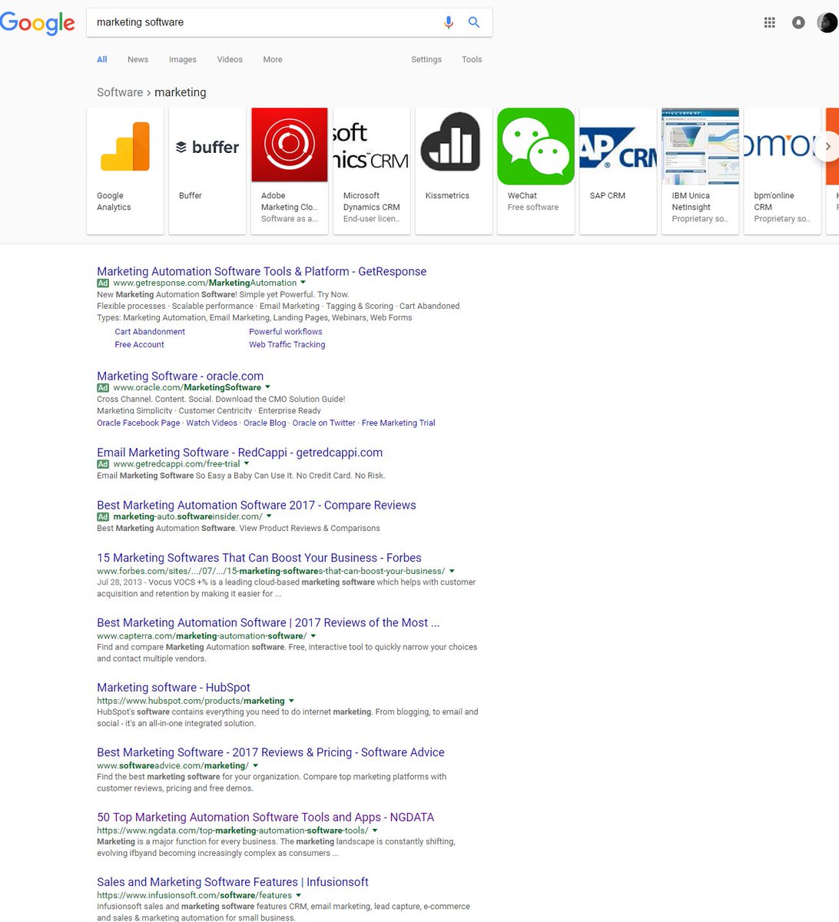Open search Settings menu
Image resolution: width=839 pixels, height=922 pixels.
(426, 59)
